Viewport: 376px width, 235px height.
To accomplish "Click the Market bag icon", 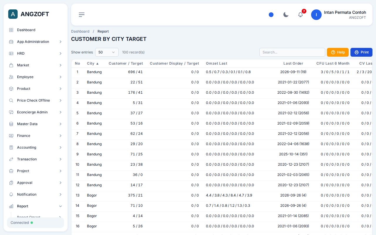I will [x=11, y=65].
